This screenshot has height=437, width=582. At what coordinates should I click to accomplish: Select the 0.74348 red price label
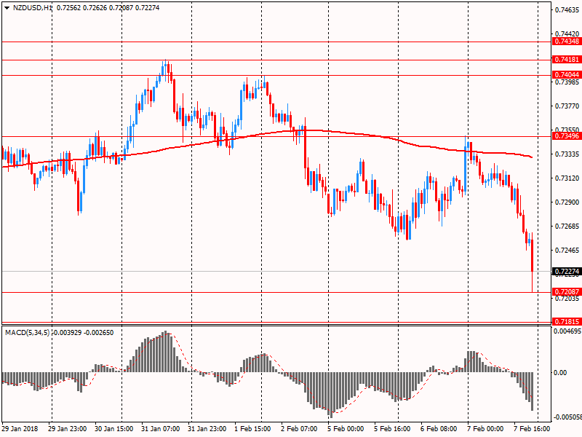point(566,42)
